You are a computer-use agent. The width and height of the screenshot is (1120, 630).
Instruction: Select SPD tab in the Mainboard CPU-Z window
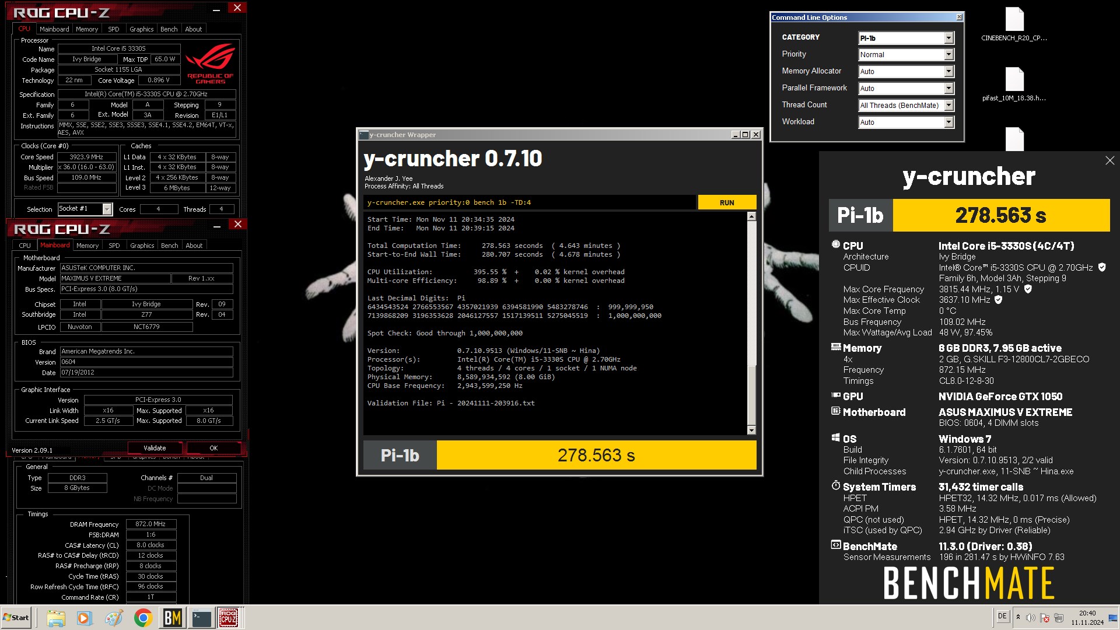click(x=114, y=246)
